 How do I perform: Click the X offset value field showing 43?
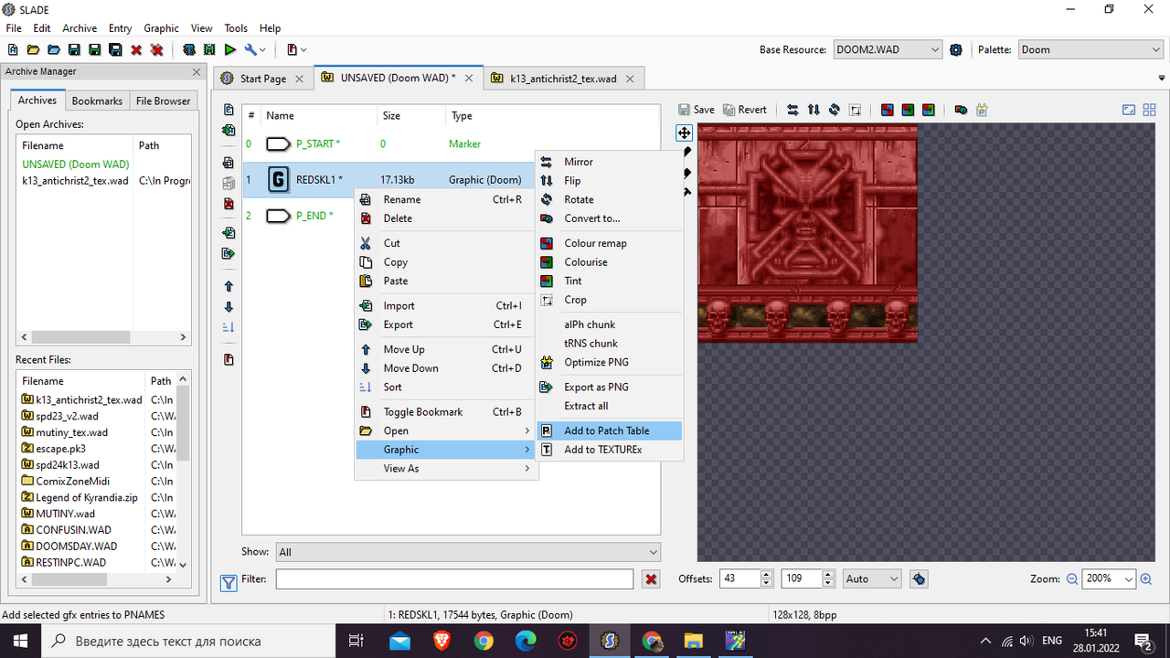[739, 578]
